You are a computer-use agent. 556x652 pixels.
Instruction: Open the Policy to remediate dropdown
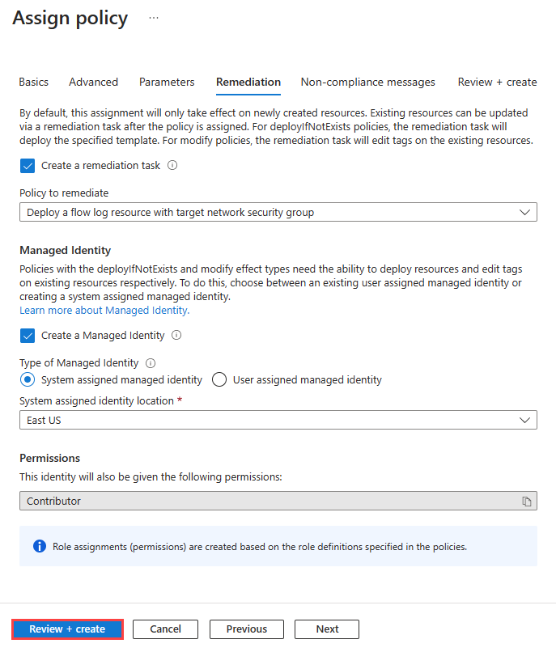(x=278, y=212)
